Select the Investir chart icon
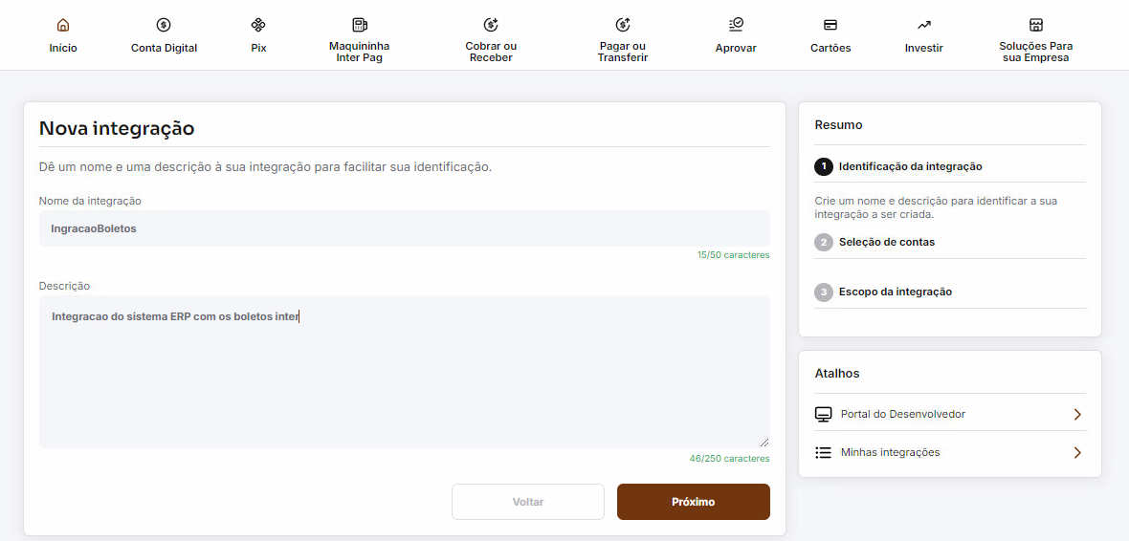This screenshot has height=541, width=1129. point(923,25)
